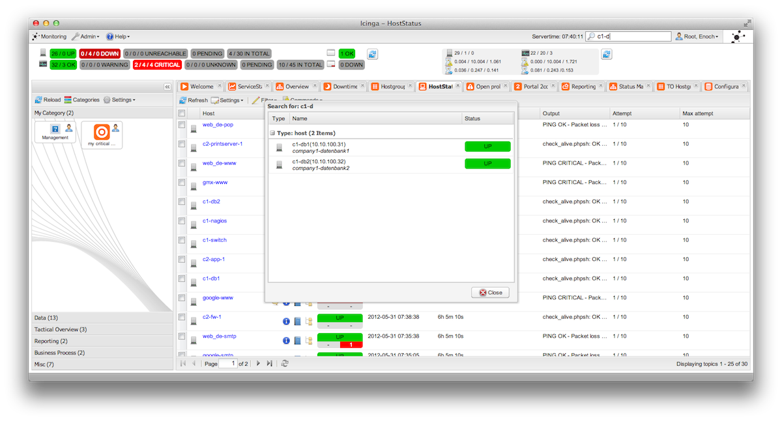
Task: Jump to the last page of hosts
Action: pos(270,364)
